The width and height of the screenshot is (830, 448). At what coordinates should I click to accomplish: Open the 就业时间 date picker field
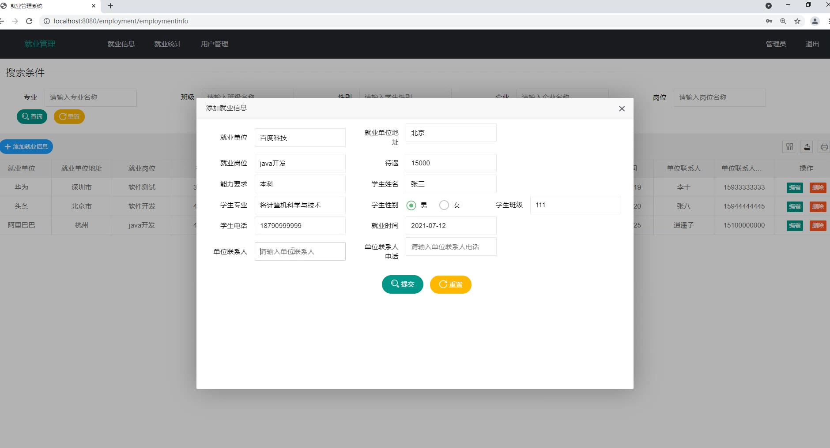pos(450,226)
